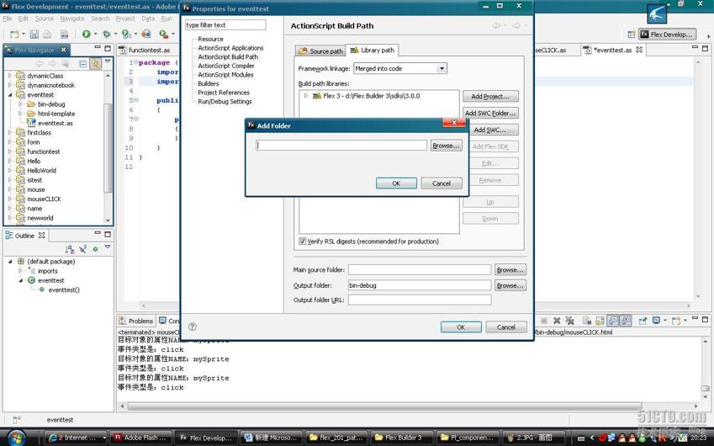
Task: Click Browse in Add Folder dialog
Action: [446, 146]
